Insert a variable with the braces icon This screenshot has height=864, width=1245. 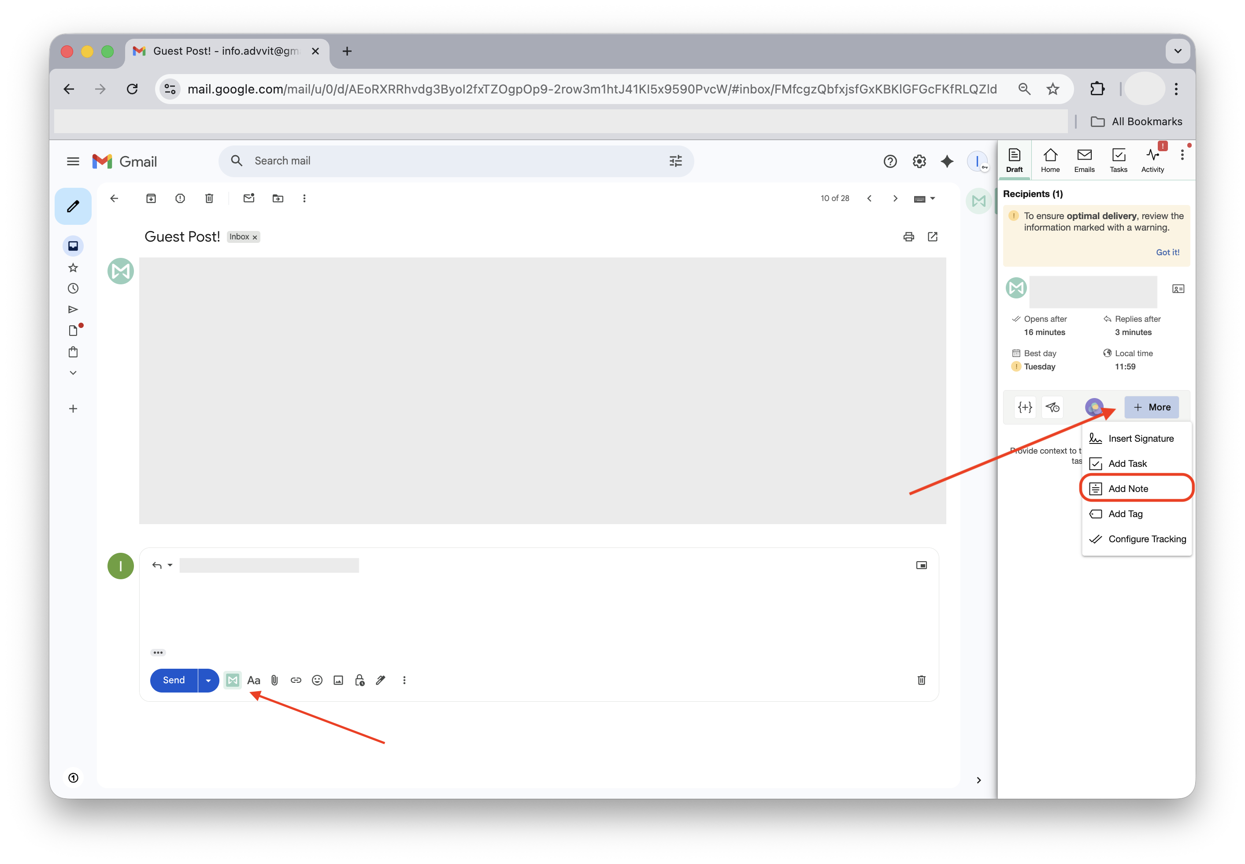coord(1025,408)
